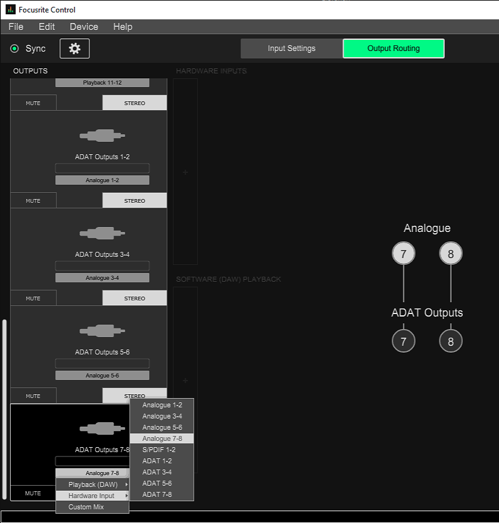
Task: Toggle STEREO for ADAT Outputs 3-4
Action: pos(135,298)
